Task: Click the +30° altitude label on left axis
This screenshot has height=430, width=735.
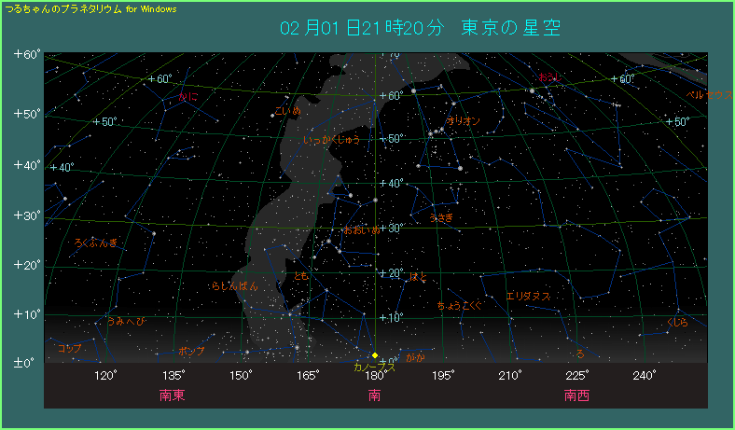Action: click(x=25, y=215)
